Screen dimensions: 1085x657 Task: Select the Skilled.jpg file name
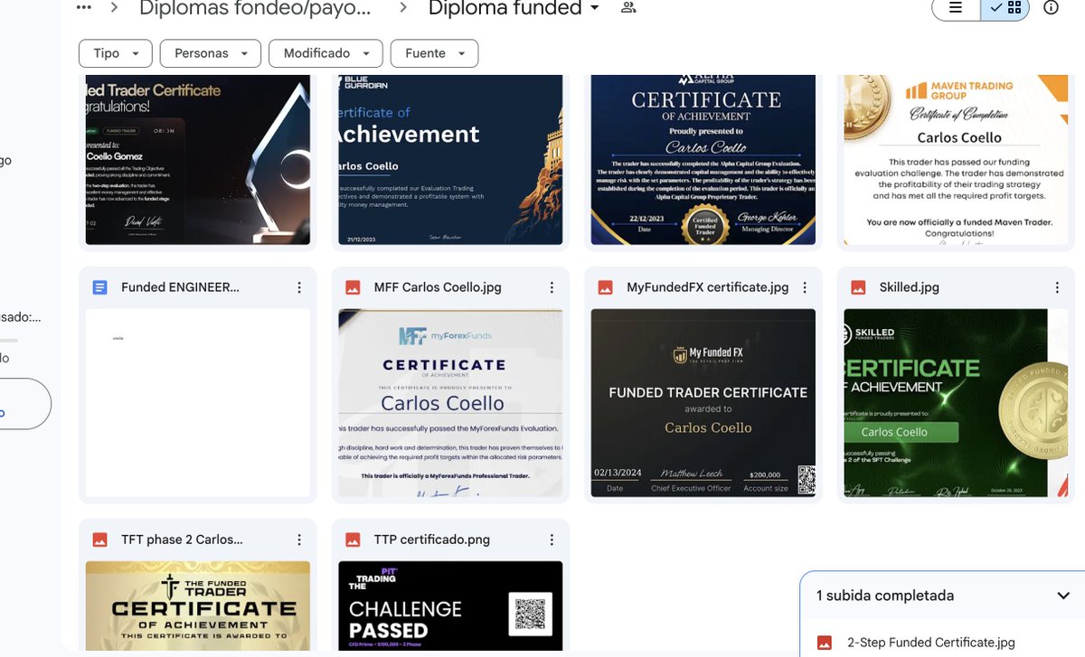[910, 287]
